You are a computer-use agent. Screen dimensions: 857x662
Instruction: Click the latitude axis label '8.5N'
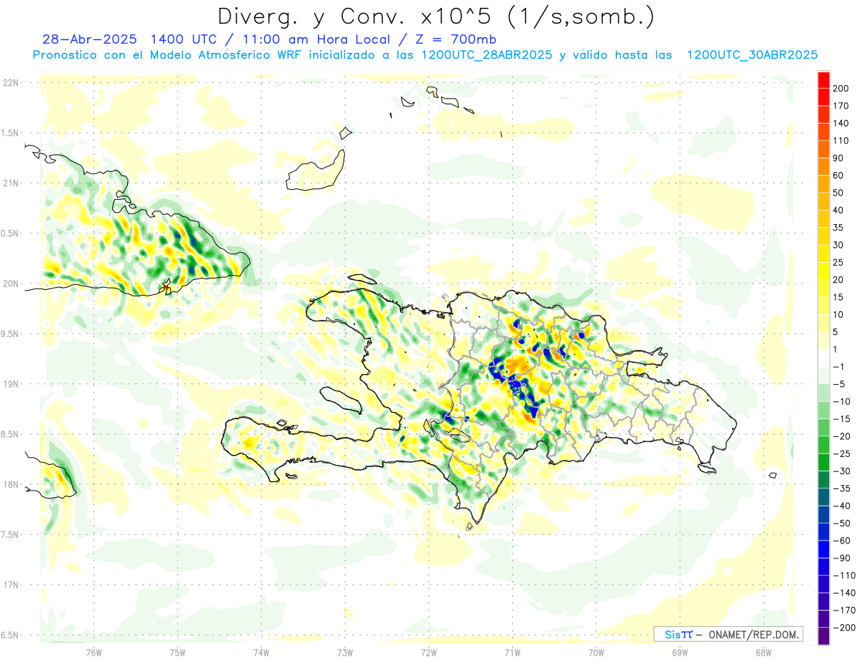tap(11, 434)
